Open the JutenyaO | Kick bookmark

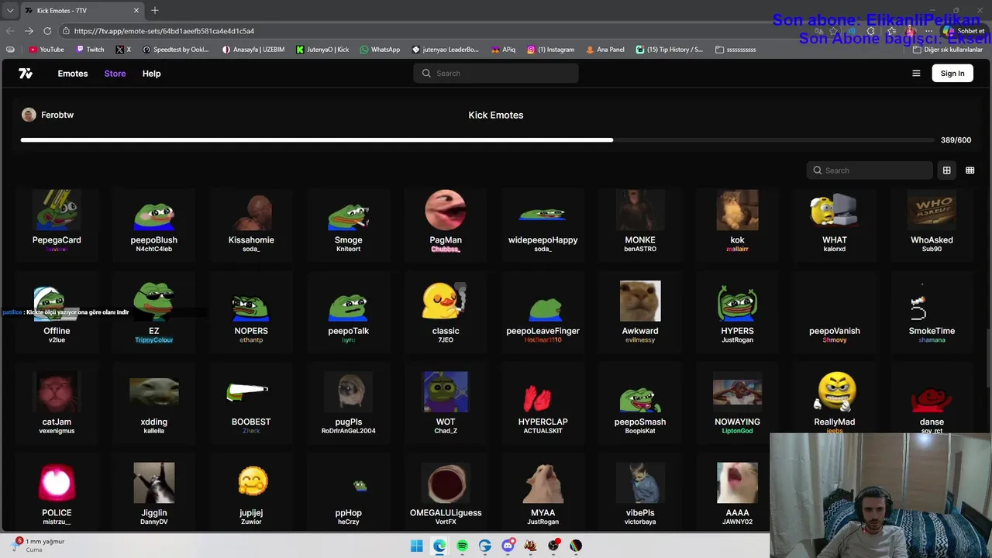coord(322,50)
